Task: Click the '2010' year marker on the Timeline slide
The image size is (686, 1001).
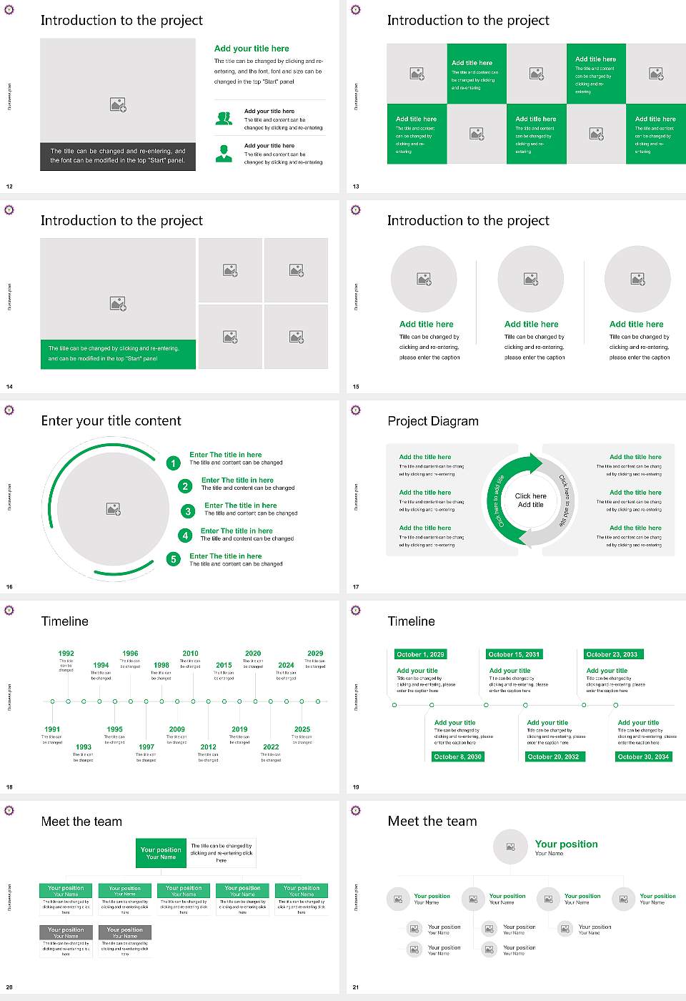Action: pyautogui.click(x=189, y=653)
